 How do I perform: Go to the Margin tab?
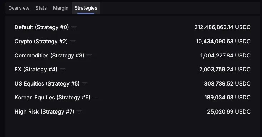61,8
